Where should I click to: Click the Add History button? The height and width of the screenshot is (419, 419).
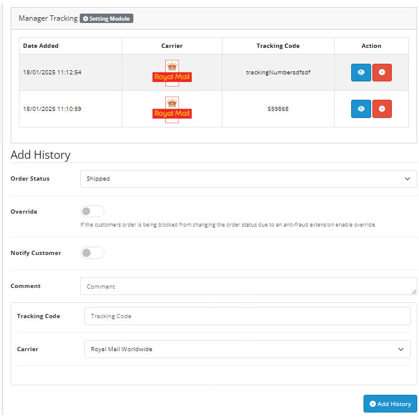[390, 404]
